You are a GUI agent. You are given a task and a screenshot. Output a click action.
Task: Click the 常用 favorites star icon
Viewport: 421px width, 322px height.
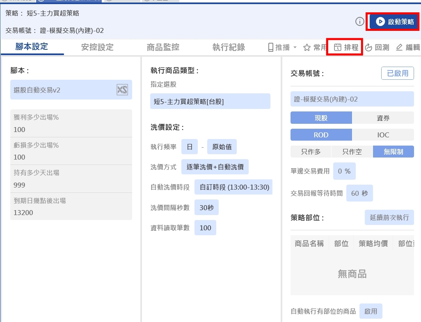tap(307, 48)
